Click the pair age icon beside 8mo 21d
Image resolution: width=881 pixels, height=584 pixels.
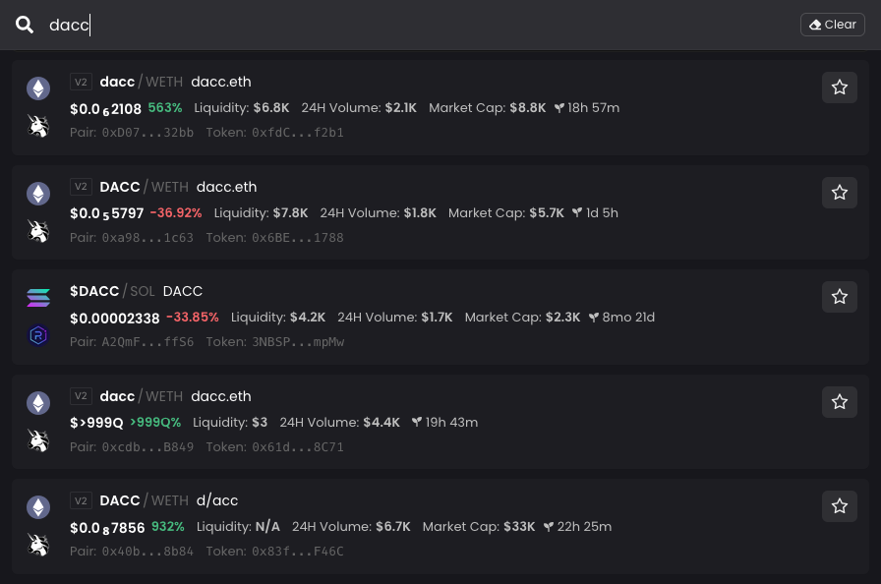click(594, 318)
